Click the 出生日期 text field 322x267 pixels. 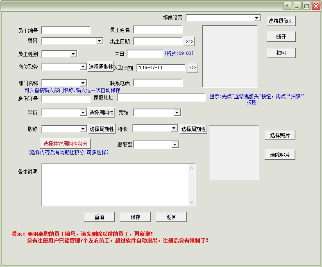click(x=158, y=41)
